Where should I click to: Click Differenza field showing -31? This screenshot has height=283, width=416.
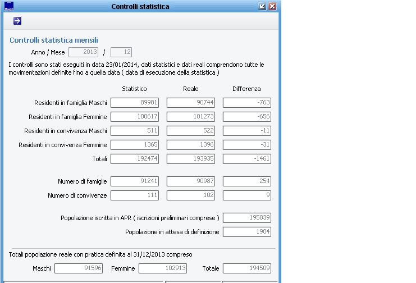247,145
